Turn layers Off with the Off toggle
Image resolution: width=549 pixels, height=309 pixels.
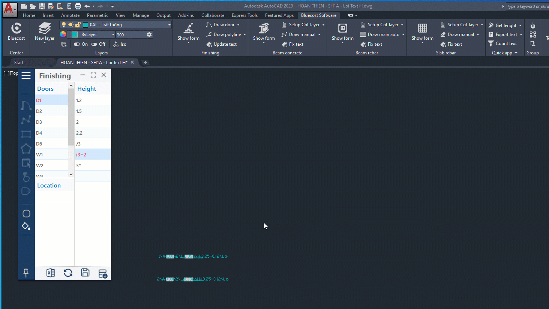pyautogui.click(x=98, y=44)
